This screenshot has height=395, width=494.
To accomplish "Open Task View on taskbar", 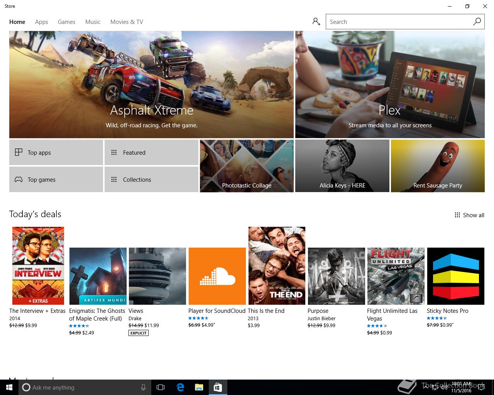I will 161,387.
